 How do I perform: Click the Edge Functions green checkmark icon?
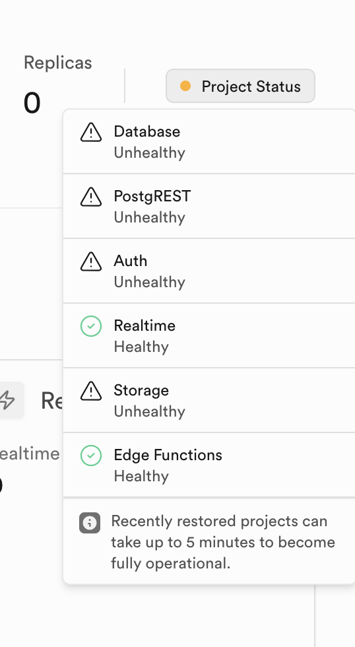[90, 456]
